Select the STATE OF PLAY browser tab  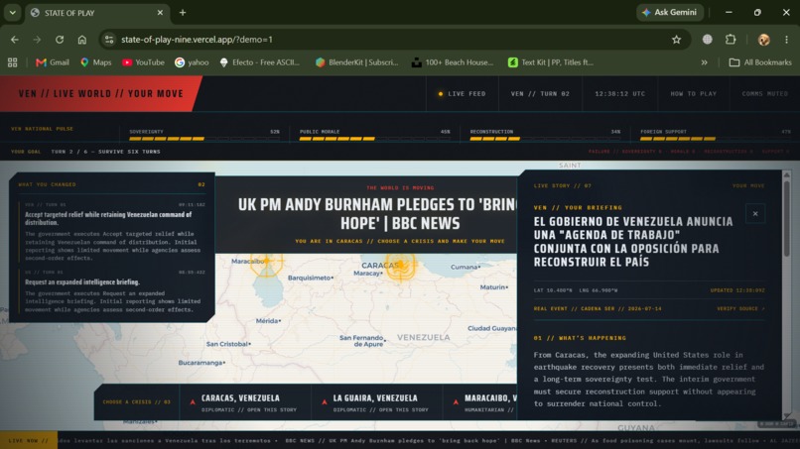click(x=96, y=13)
